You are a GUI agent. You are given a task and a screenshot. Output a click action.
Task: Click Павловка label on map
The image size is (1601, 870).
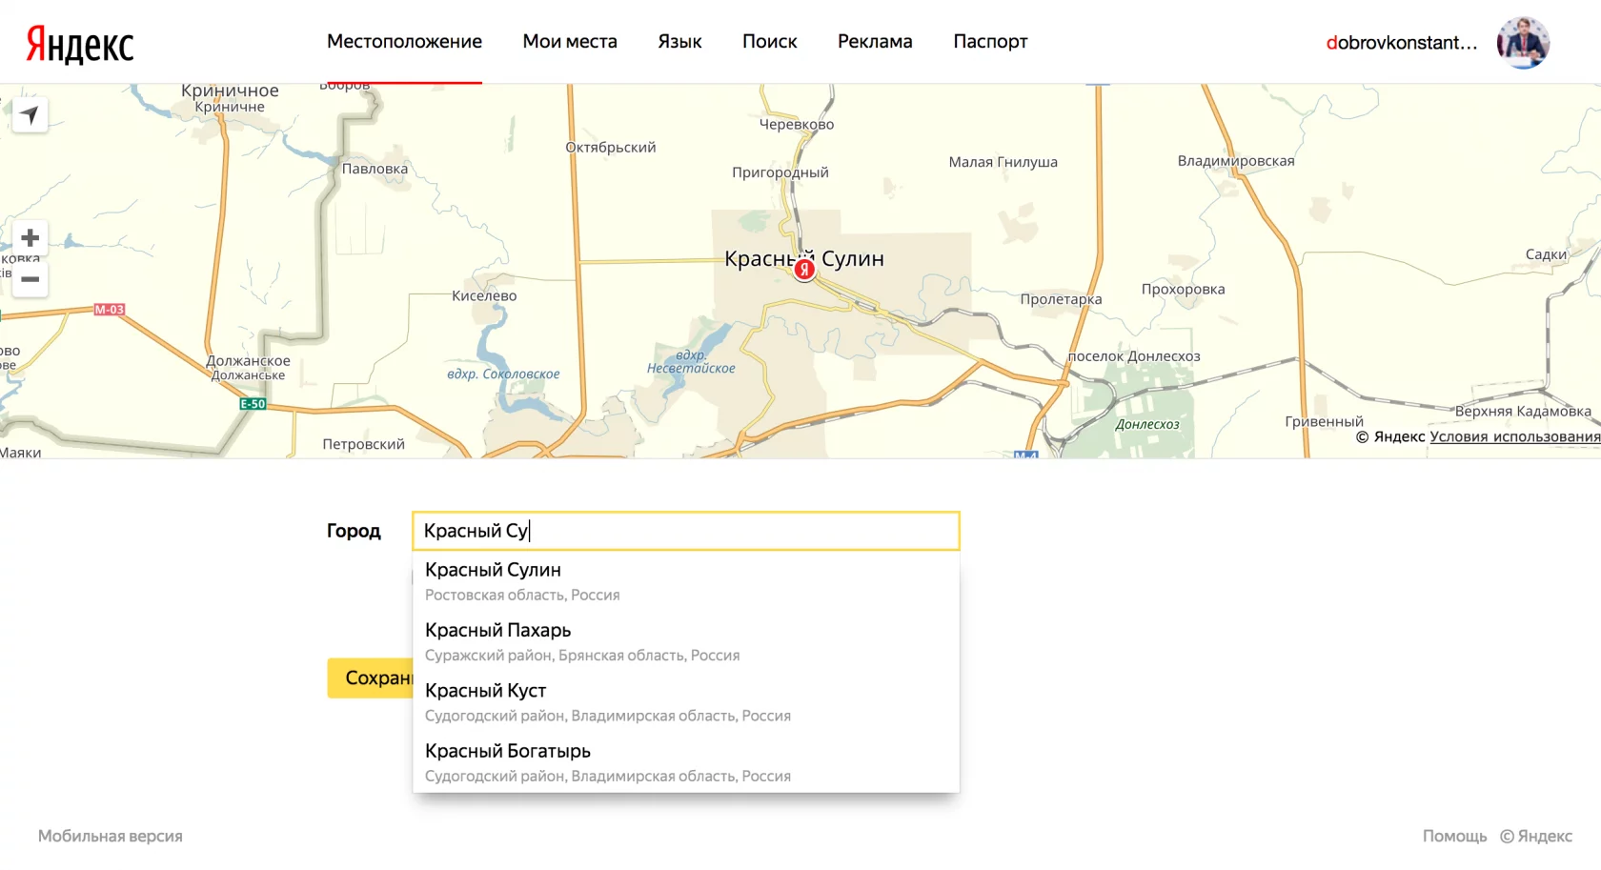(375, 169)
